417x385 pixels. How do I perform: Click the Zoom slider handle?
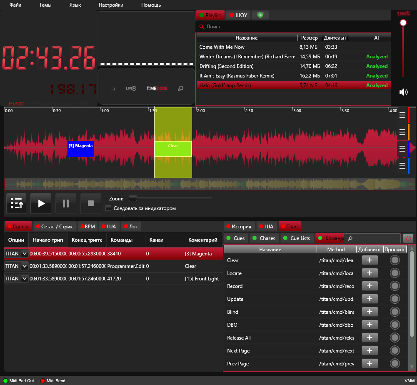pos(133,199)
